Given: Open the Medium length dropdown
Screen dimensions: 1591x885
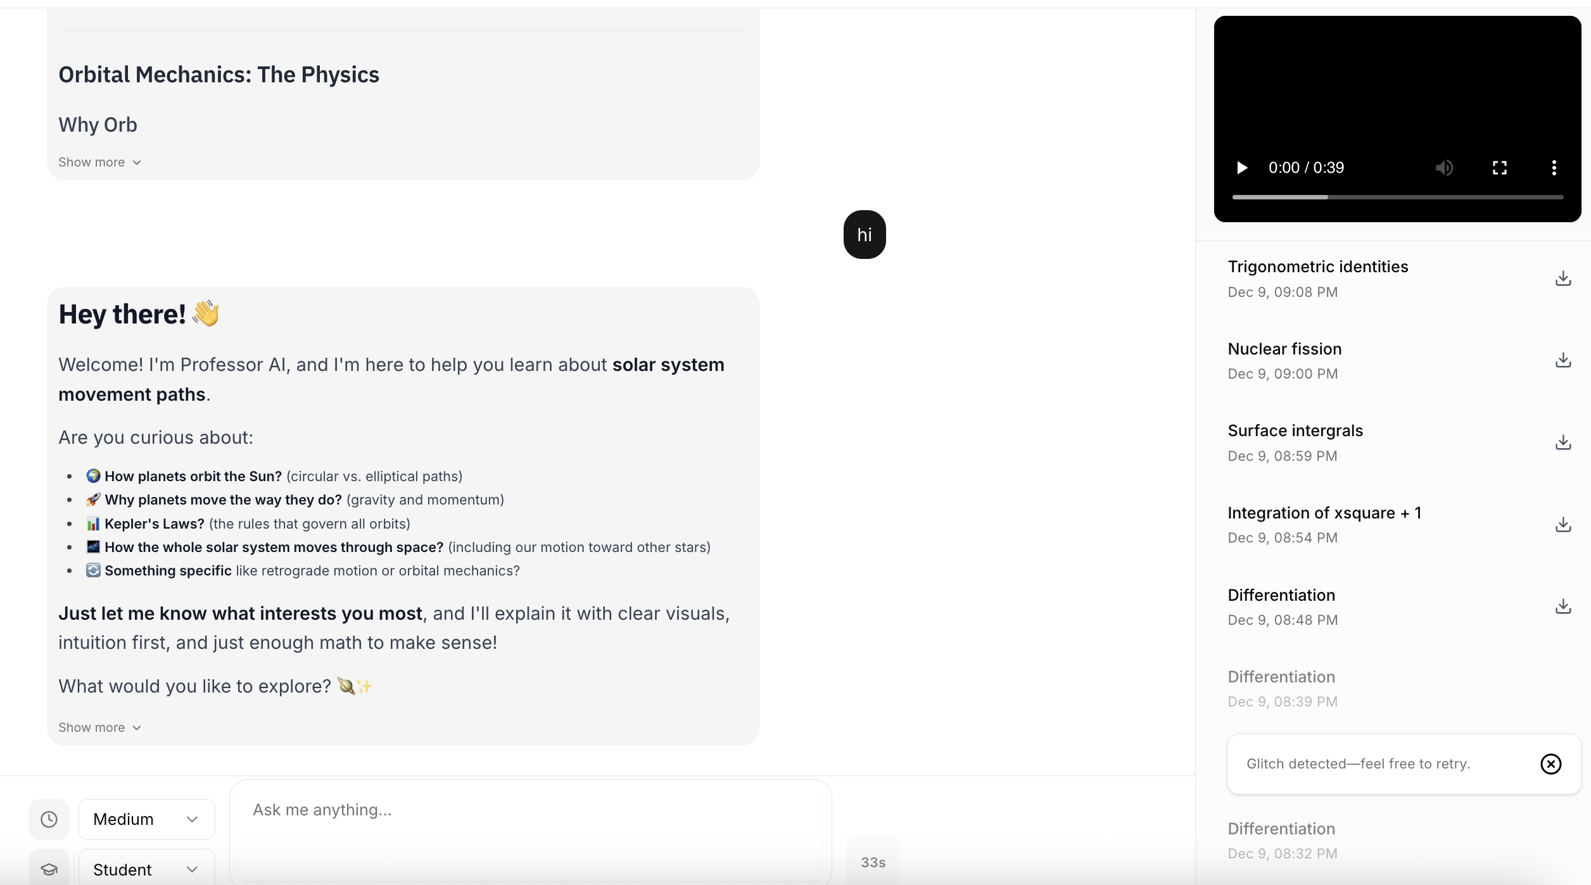Looking at the screenshot, I should coord(146,819).
